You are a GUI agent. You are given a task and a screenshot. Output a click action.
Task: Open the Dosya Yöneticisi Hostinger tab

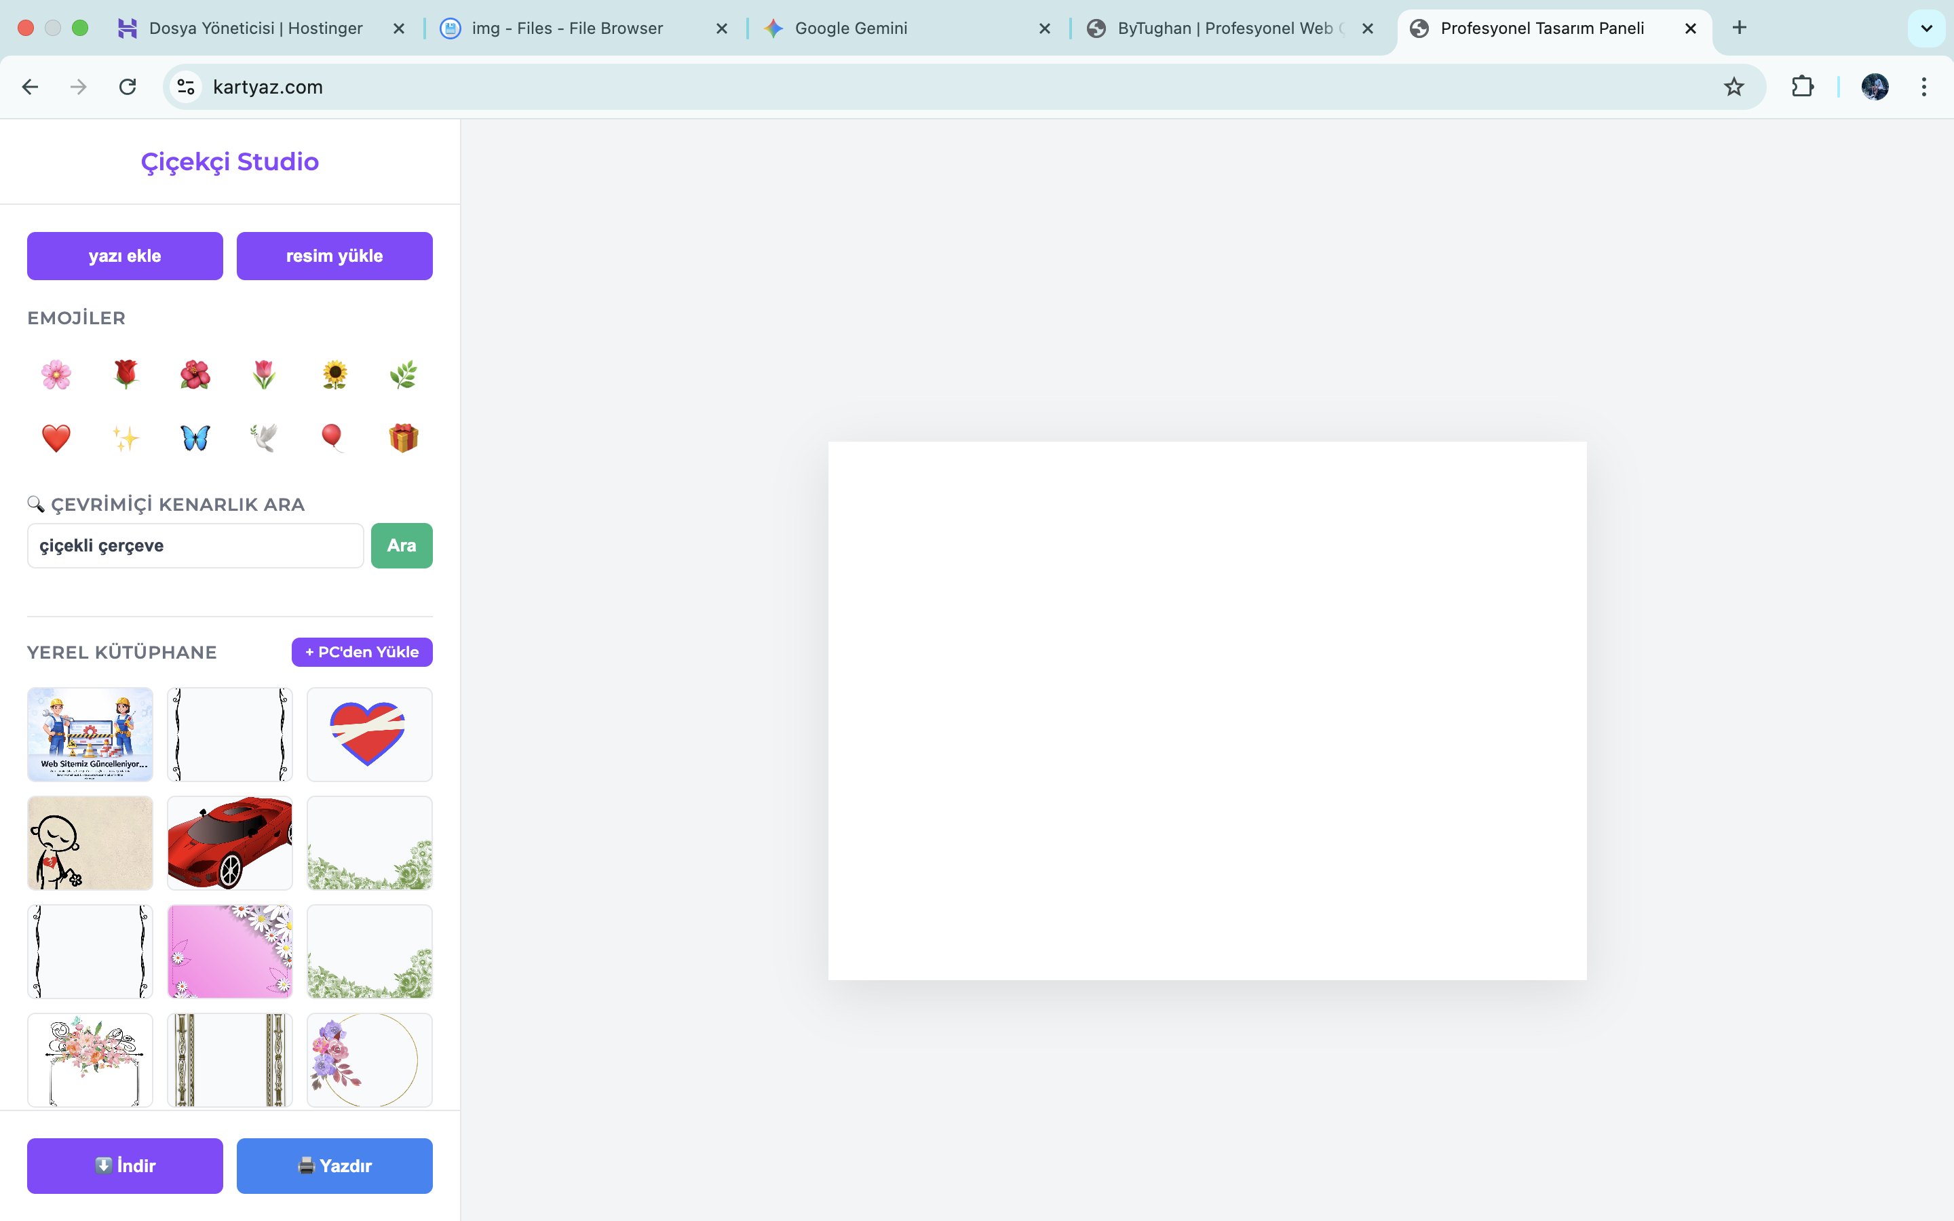tap(256, 27)
